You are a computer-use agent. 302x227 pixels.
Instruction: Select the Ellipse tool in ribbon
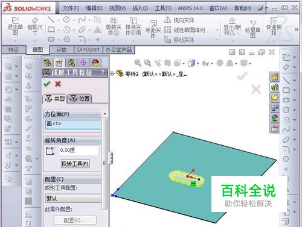(x=82, y=30)
